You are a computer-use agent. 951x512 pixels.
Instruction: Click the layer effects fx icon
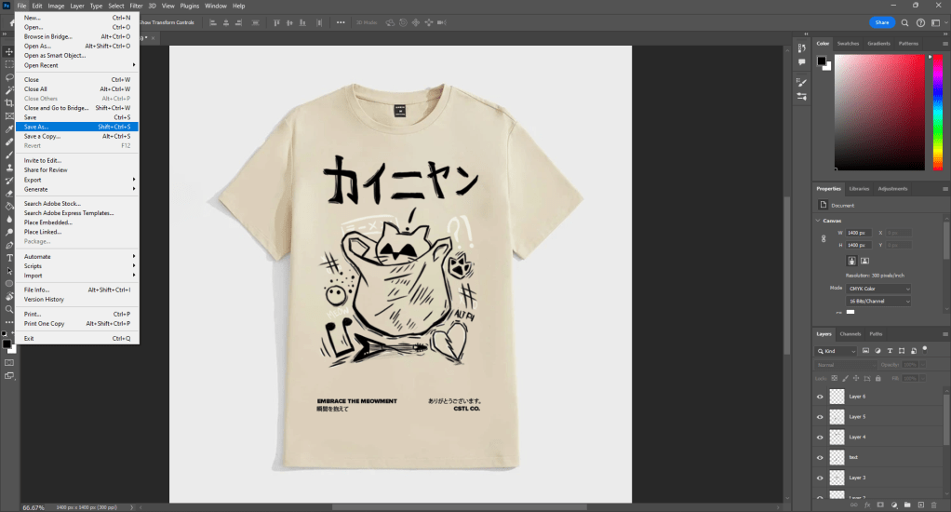(x=868, y=505)
